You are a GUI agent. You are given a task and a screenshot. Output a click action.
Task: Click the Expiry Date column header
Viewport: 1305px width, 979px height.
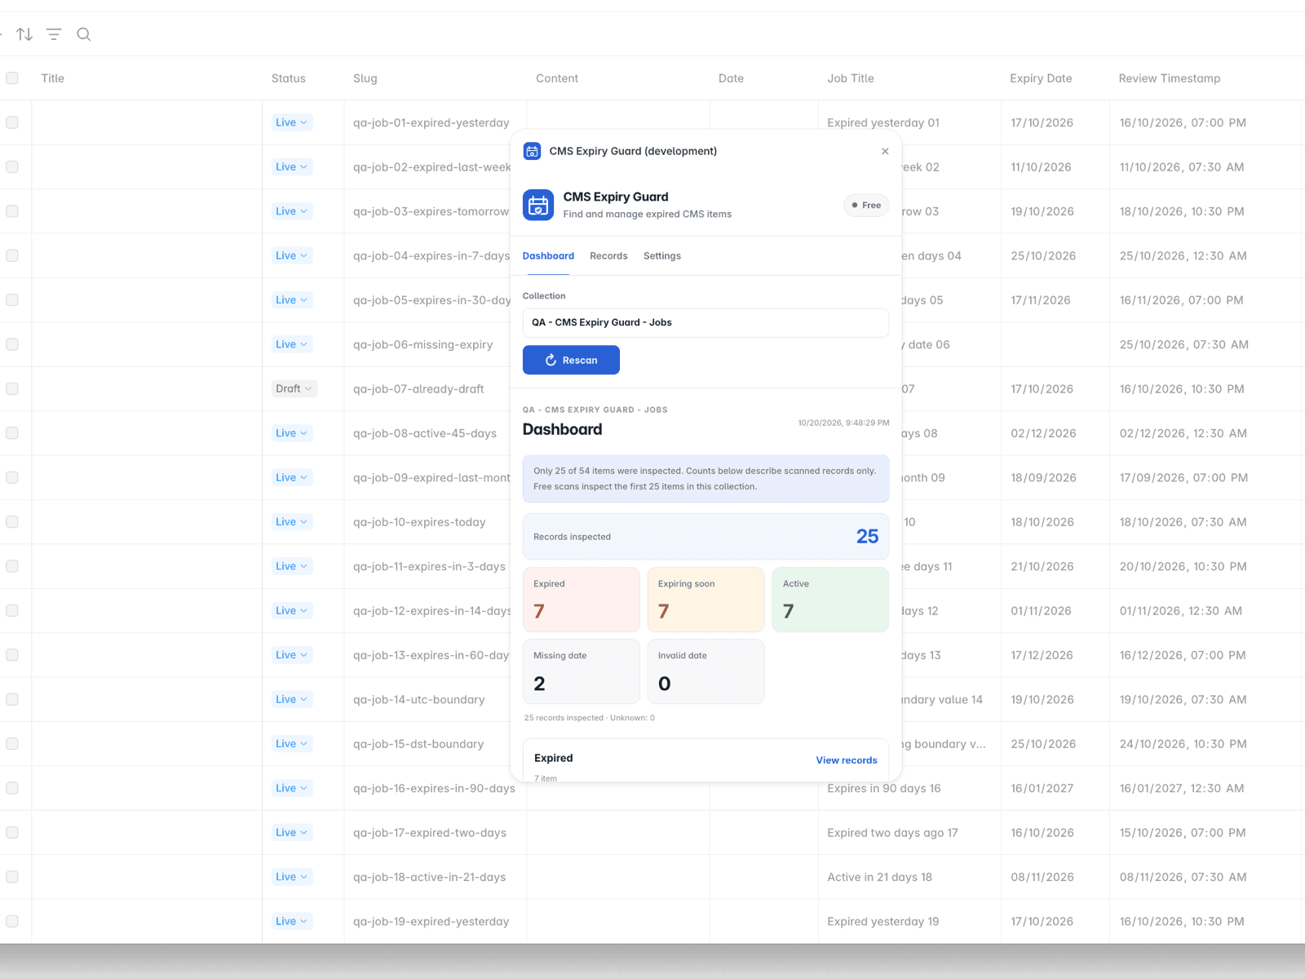pyautogui.click(x=1041, y=78)
